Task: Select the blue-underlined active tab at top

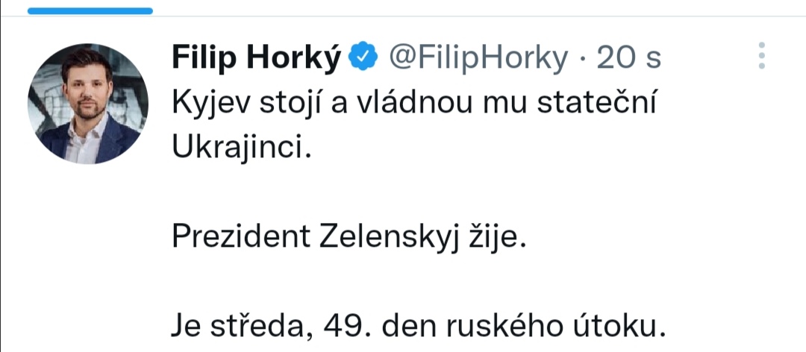Action: coord(89,10)
